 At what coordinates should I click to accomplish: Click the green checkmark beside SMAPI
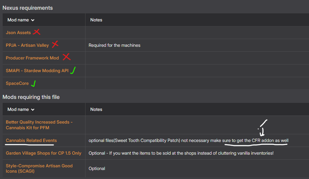click(73, 70)
